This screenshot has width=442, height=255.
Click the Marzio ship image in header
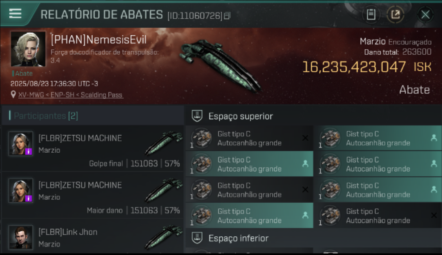coord(221,65)
